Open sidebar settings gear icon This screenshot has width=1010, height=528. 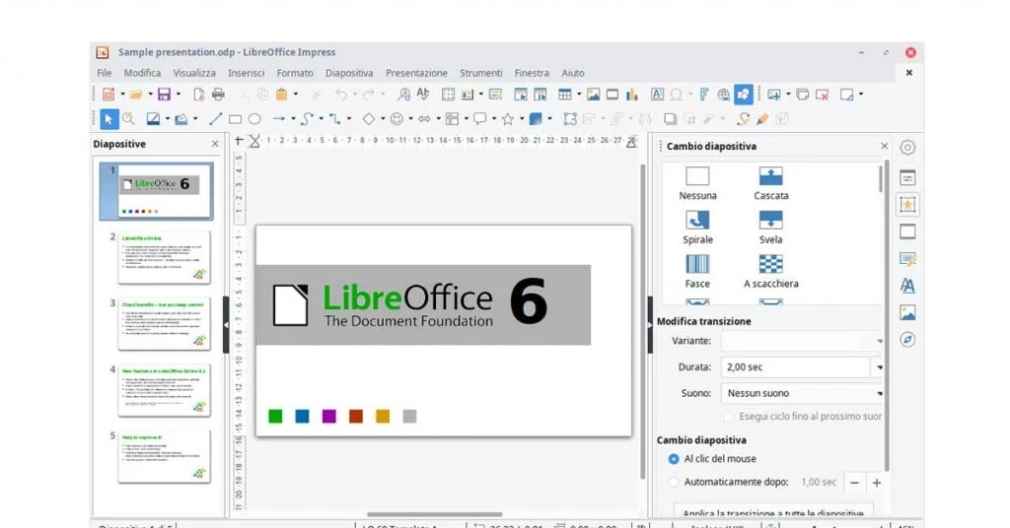click(x=907, y=148)
